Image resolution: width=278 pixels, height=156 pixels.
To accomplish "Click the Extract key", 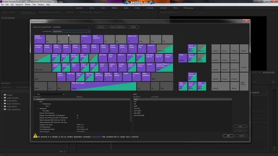I will tap(151, 68).
